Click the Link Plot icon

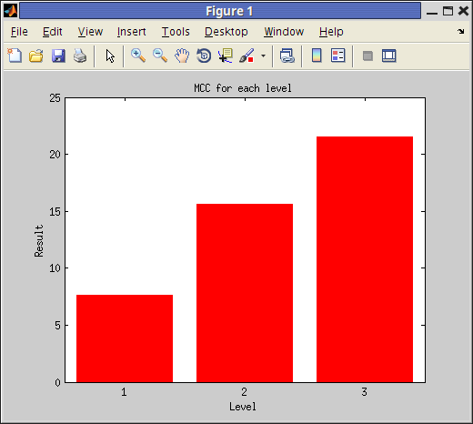pos(287,56)
